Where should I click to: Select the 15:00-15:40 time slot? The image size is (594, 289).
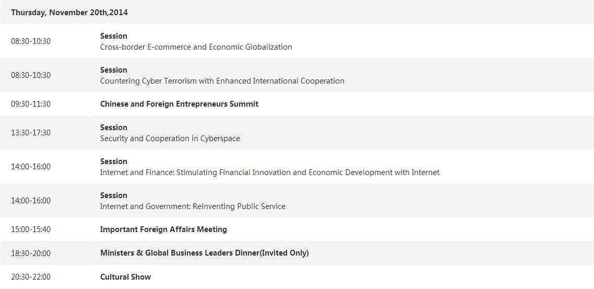click(x=31, y=229)
